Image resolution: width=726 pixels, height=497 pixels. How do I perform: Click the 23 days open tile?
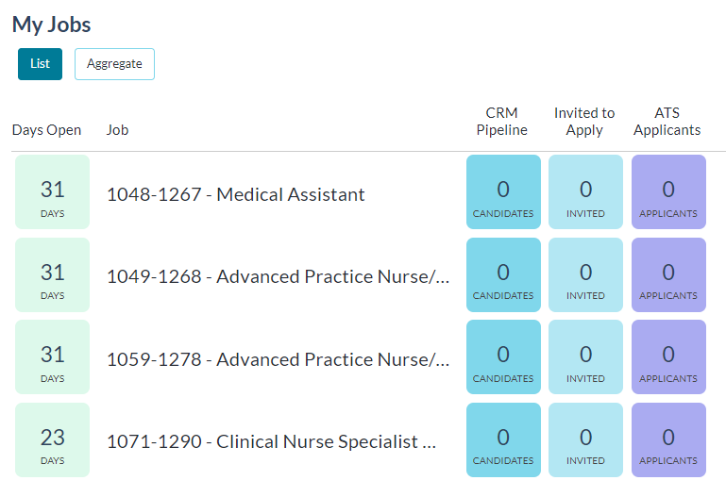52,439
